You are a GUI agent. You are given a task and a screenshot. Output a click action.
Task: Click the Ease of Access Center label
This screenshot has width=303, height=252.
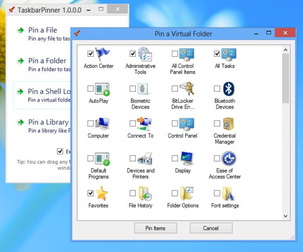tap(225, 174)
